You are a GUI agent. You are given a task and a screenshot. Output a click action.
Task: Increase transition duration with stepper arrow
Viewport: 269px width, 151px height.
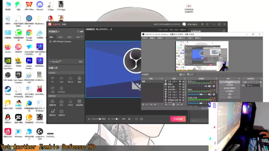pyautogui.click(x=261, y=85)
